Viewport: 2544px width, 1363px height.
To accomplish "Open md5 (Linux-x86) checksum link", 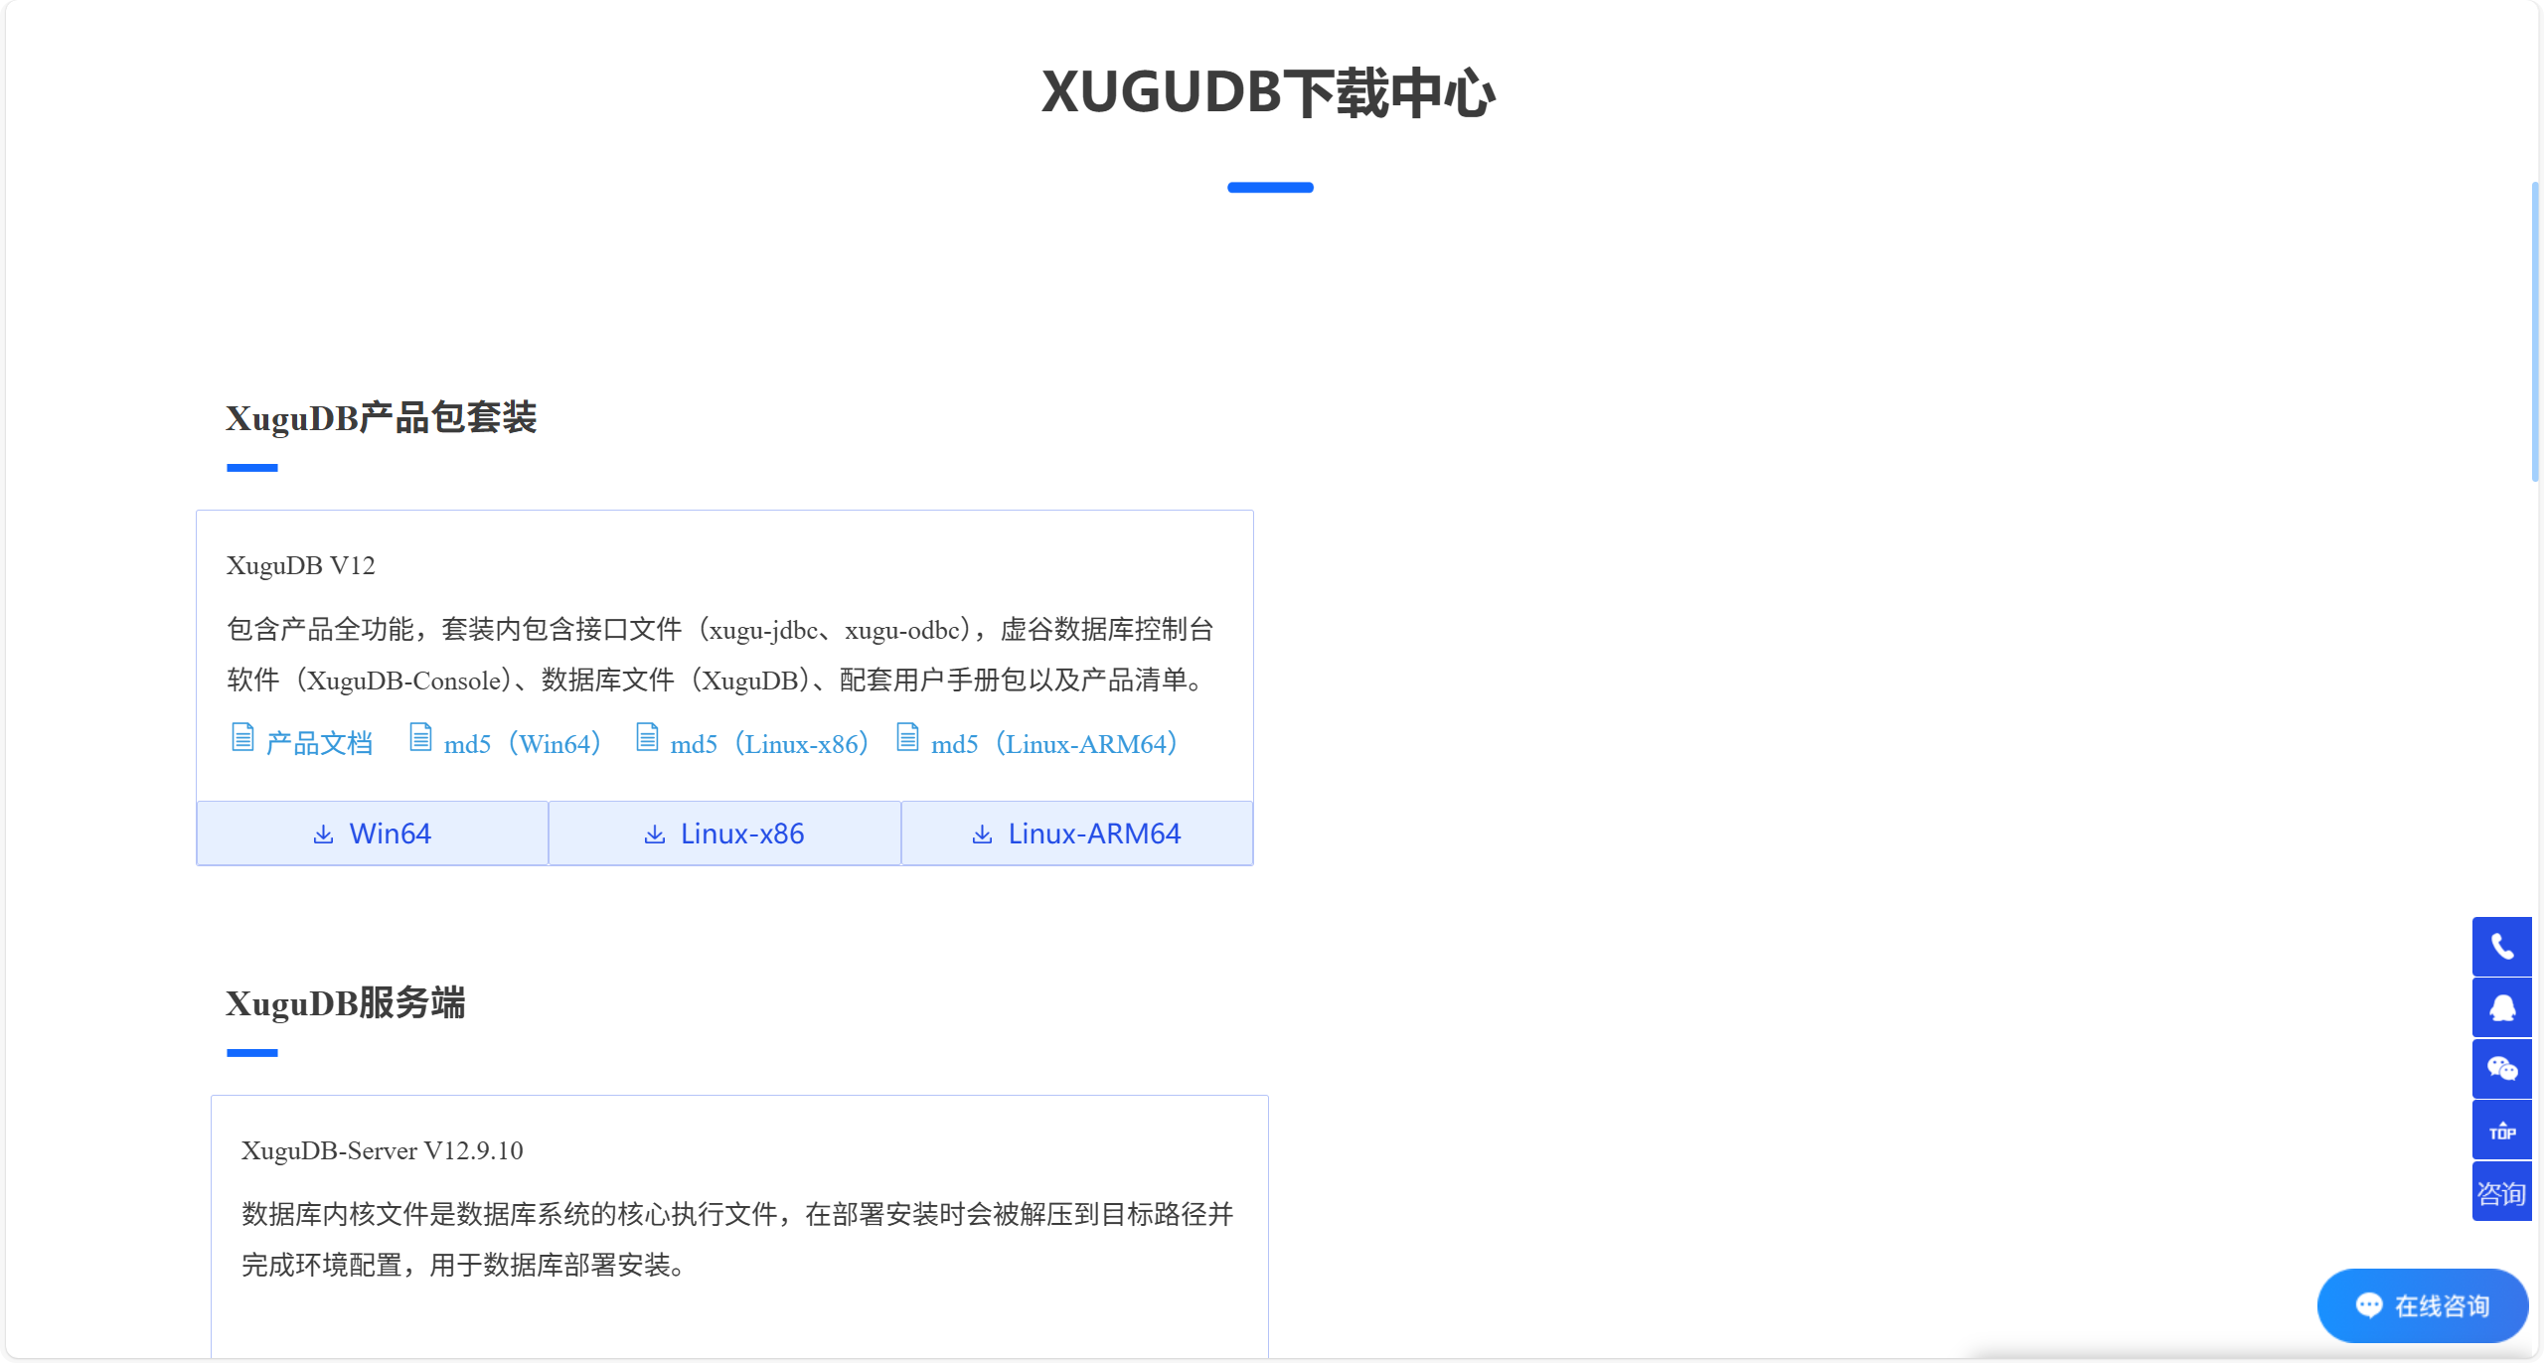I will pos(769,743).
